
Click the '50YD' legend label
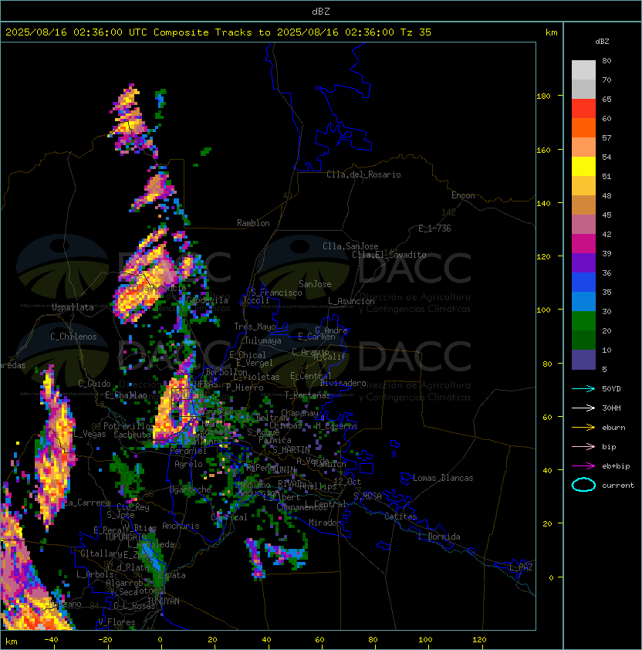tap(611, 389)
